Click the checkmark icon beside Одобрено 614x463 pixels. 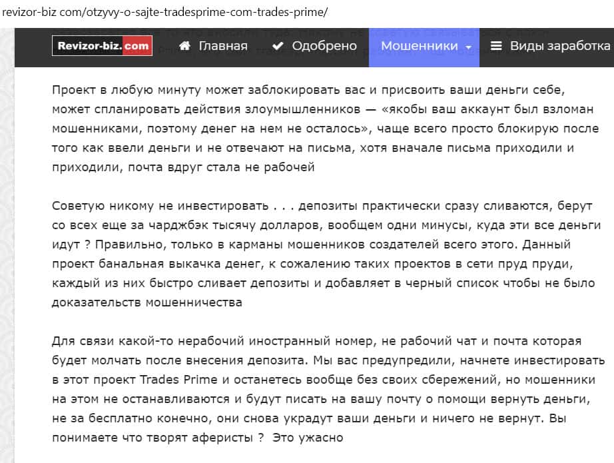coord(278,46)
